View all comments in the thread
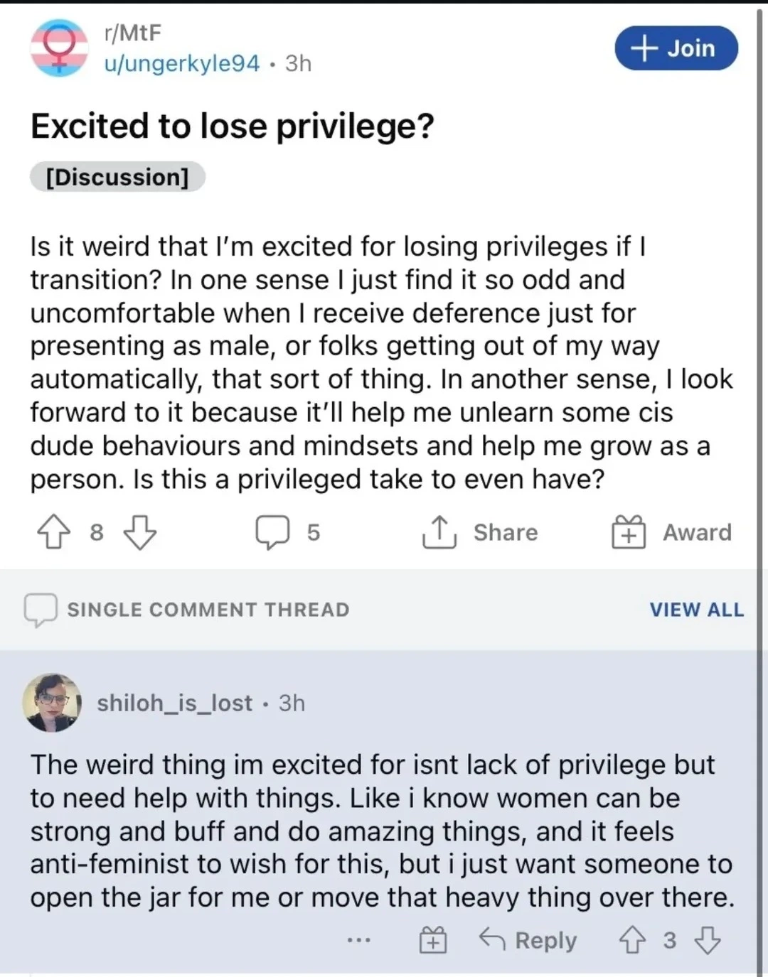The height and width of the screenshot is (977, 768). (696, 610)
